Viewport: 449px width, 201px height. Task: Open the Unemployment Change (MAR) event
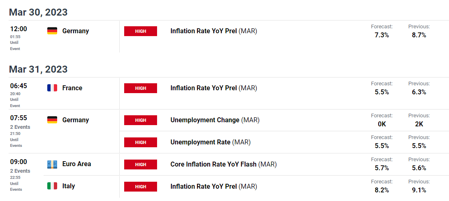[x=215, y=120]
